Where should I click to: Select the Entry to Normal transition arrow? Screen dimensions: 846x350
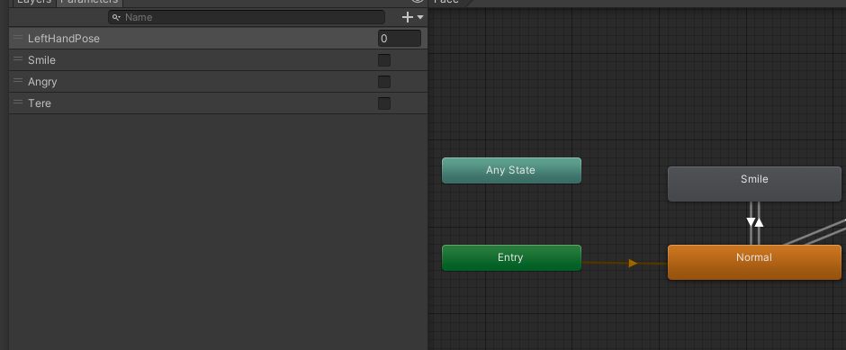[633, 263]
